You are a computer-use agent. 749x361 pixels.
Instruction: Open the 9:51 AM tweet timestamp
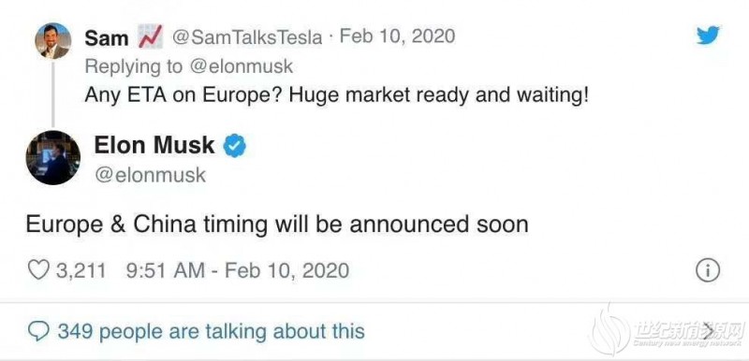tap(238, 270)
